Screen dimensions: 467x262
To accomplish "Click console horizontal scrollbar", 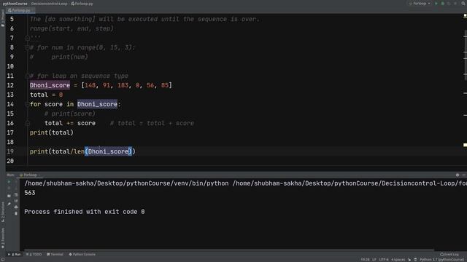I will (x=228, y=250).
